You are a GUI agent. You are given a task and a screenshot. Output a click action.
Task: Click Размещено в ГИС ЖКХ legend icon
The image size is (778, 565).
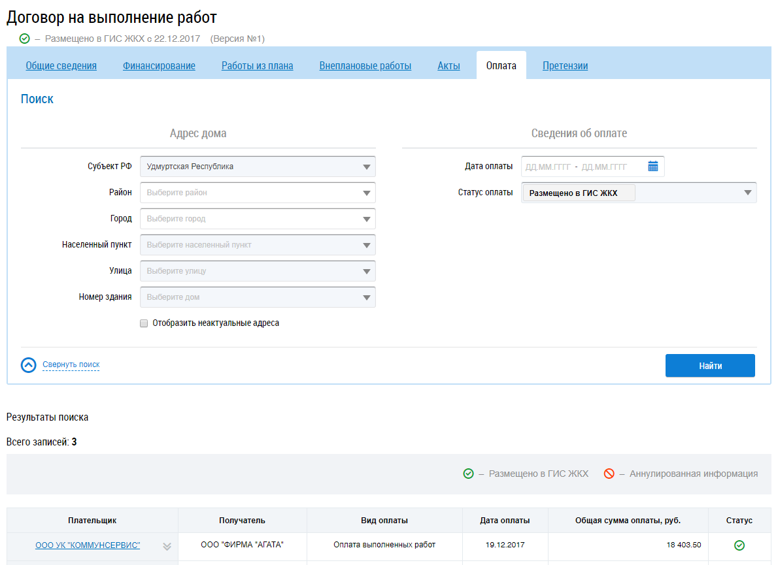point(468,474)
